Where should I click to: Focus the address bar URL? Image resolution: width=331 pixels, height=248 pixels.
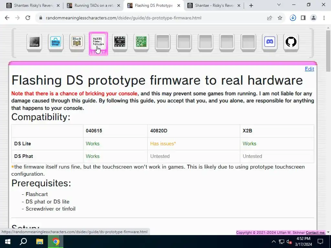tap(123, 18)
